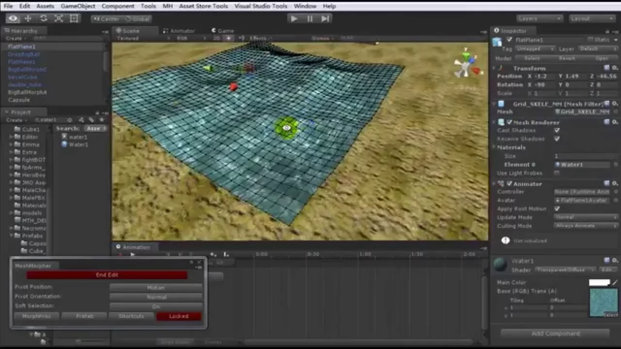Open the Component menu
Image resolution: width=621 pixels, height=349 pixels.
tap(118, 6)
